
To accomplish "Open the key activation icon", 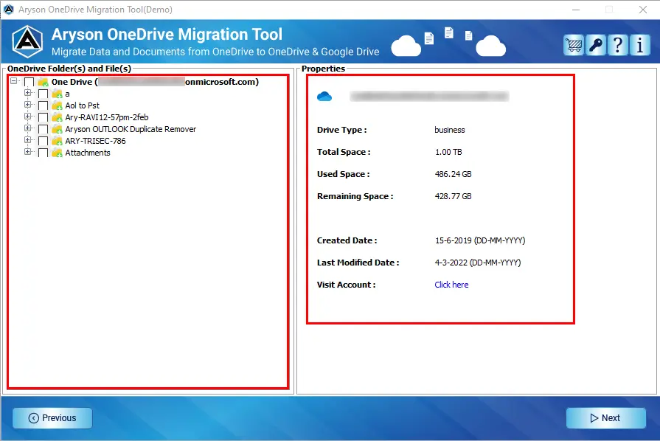I will tap(596, 44).
